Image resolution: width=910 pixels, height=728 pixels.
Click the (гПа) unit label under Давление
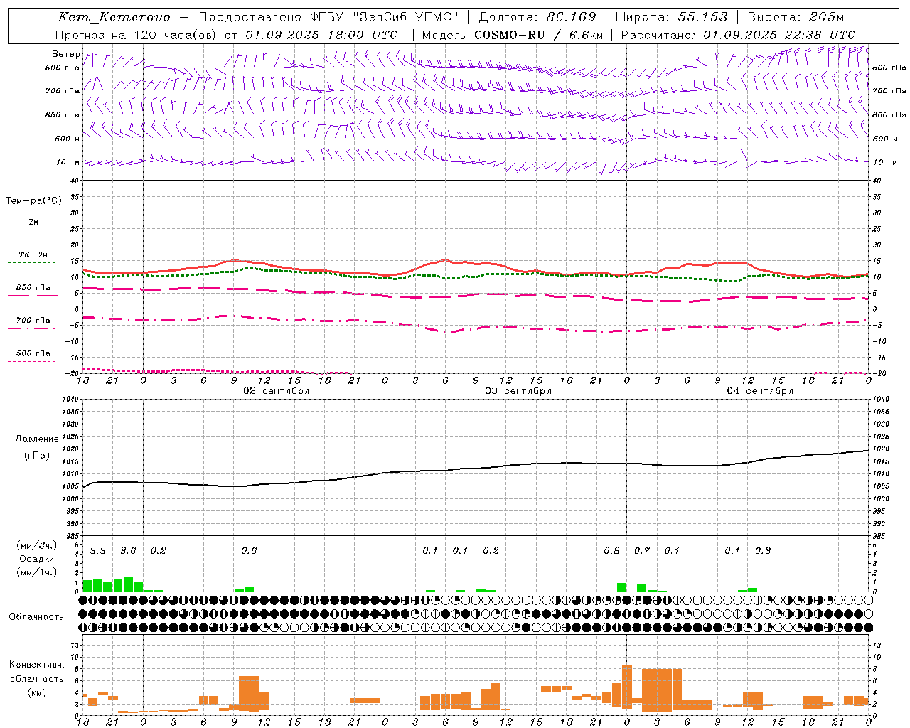point(37,456)
